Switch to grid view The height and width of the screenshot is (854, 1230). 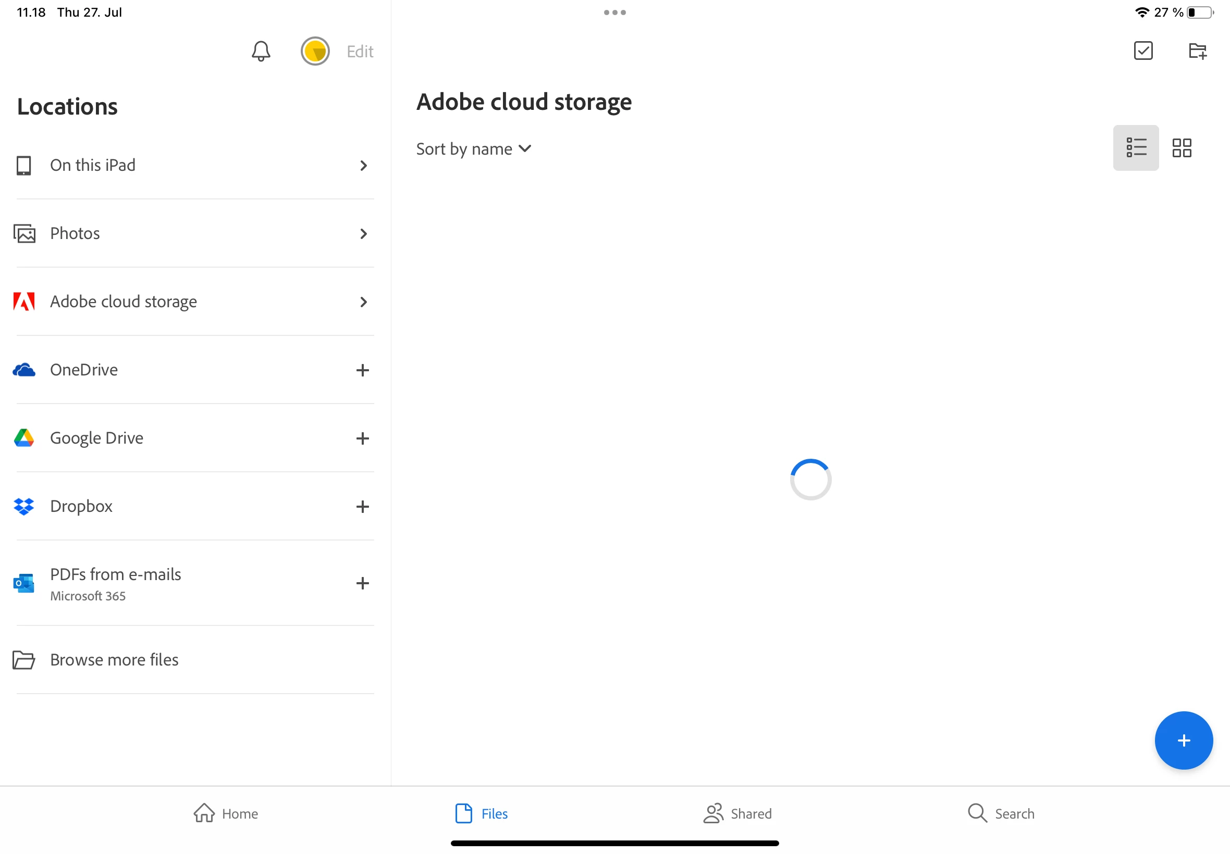[x=1182, y=148]
